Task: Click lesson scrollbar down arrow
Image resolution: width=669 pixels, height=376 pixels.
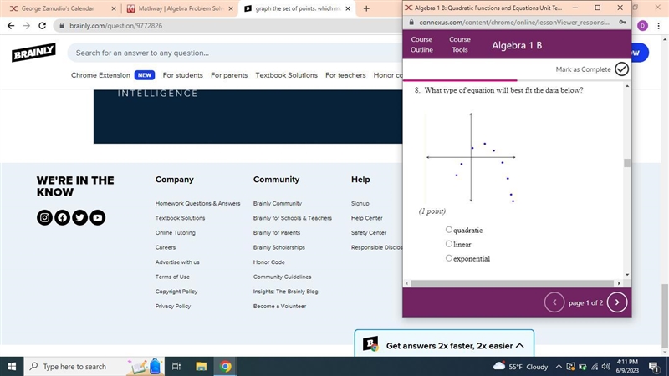Action: [x=626, y=275]
